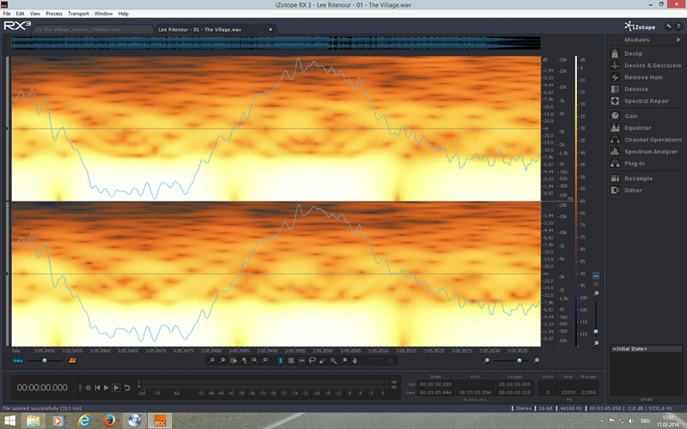
Task: Open the Declip module
Action: pyautogui.click(x=645, y=53)
